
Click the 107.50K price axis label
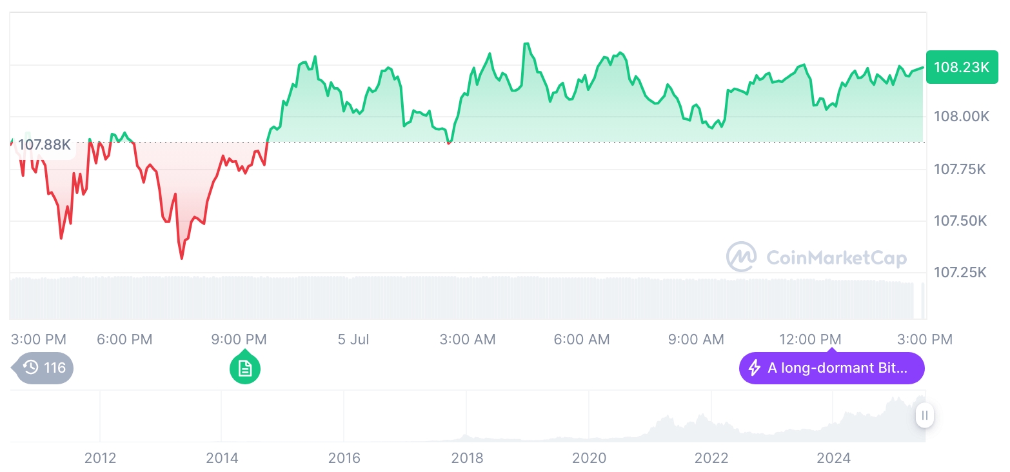click(961, 221)
